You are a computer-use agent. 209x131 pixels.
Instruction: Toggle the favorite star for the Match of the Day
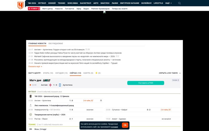coord(30,85)
